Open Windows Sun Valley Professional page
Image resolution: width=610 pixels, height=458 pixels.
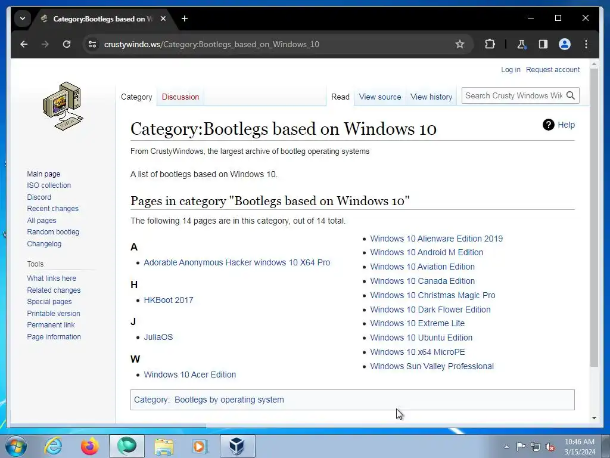(432, 367)
